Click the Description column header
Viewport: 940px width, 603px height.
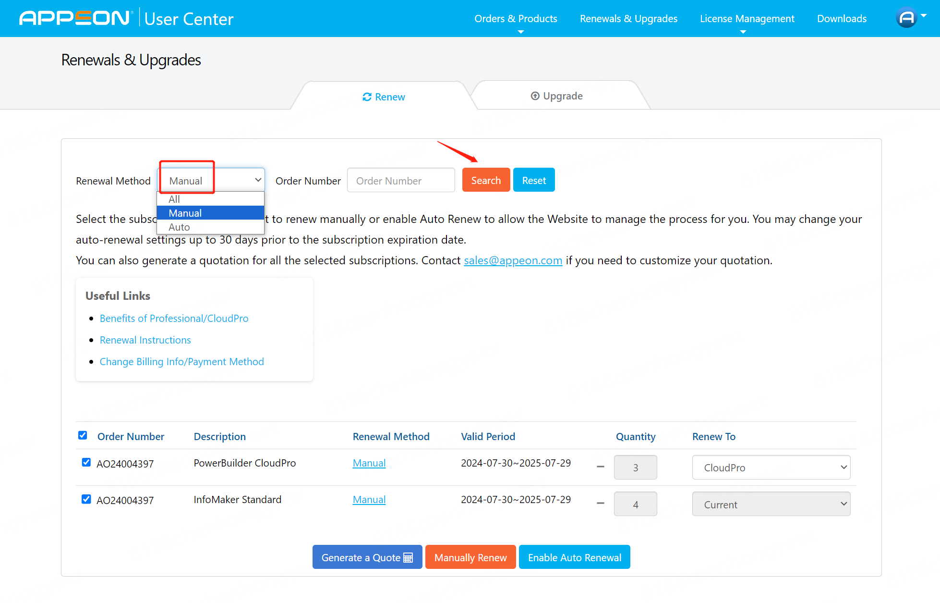(x=219, y=436)
